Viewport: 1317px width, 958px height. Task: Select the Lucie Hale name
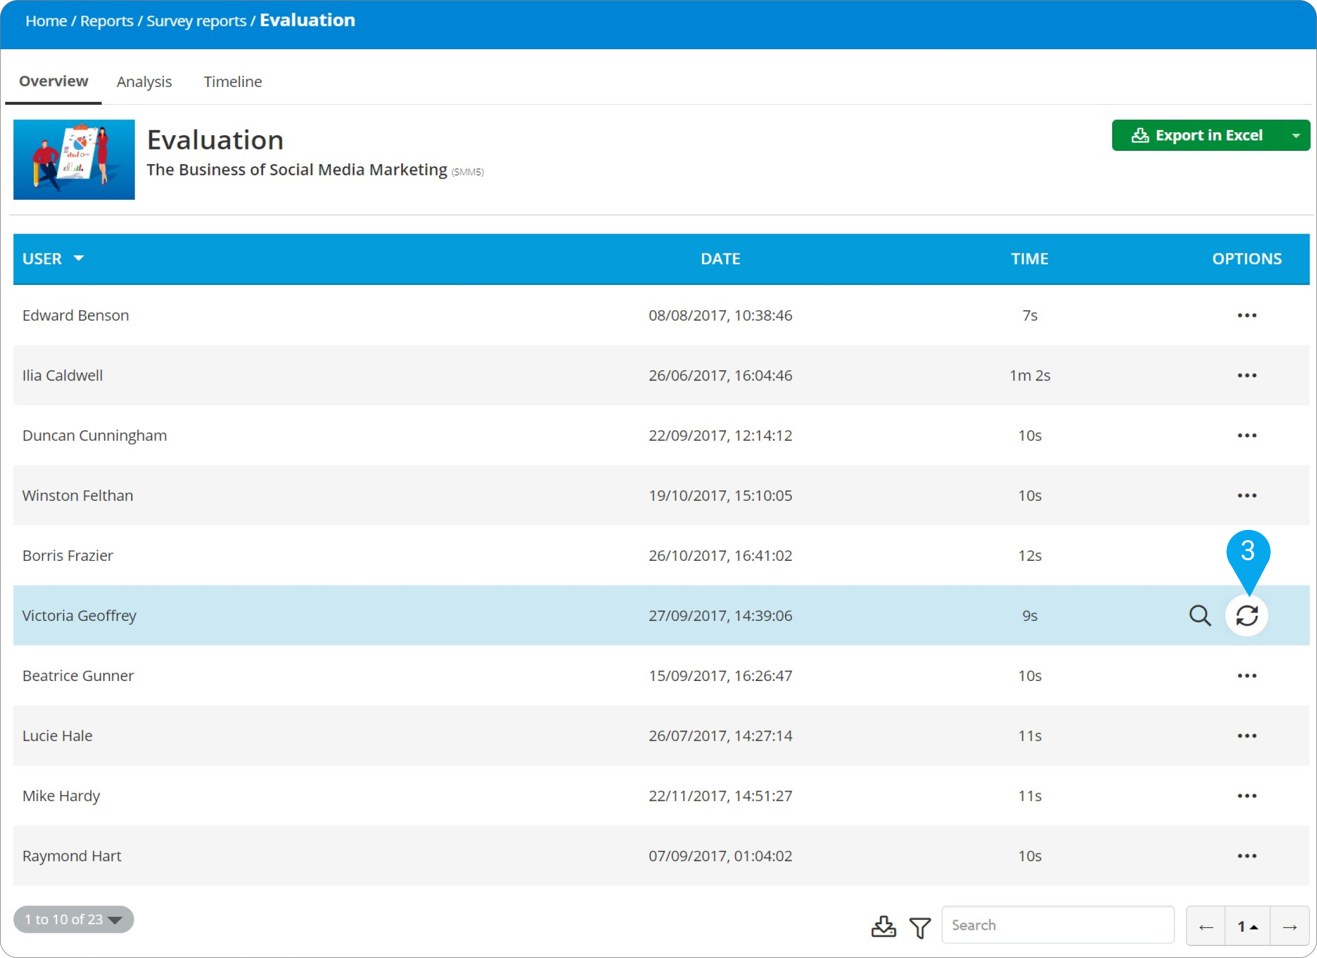point(57,735)
